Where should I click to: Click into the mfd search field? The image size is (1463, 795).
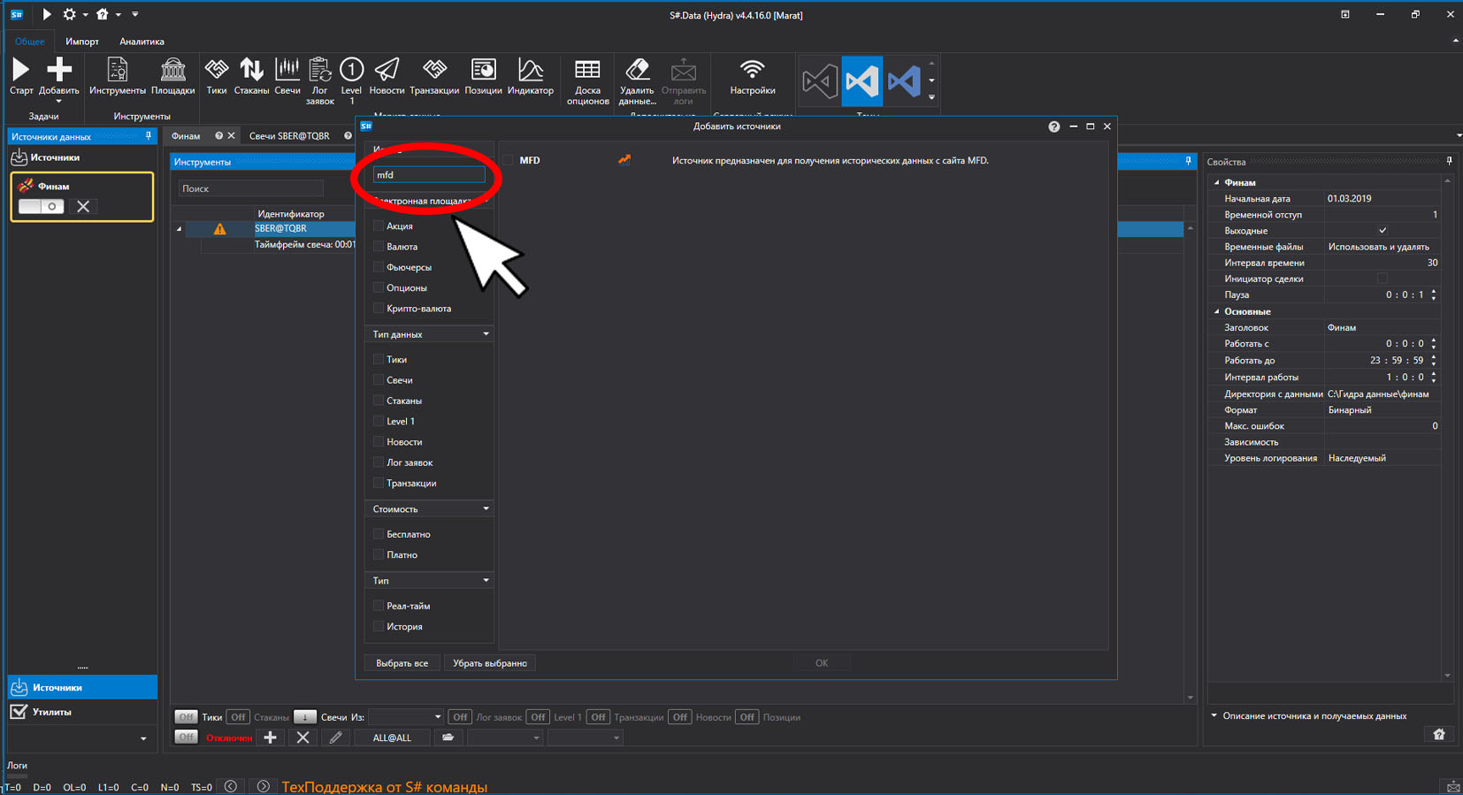429,175
